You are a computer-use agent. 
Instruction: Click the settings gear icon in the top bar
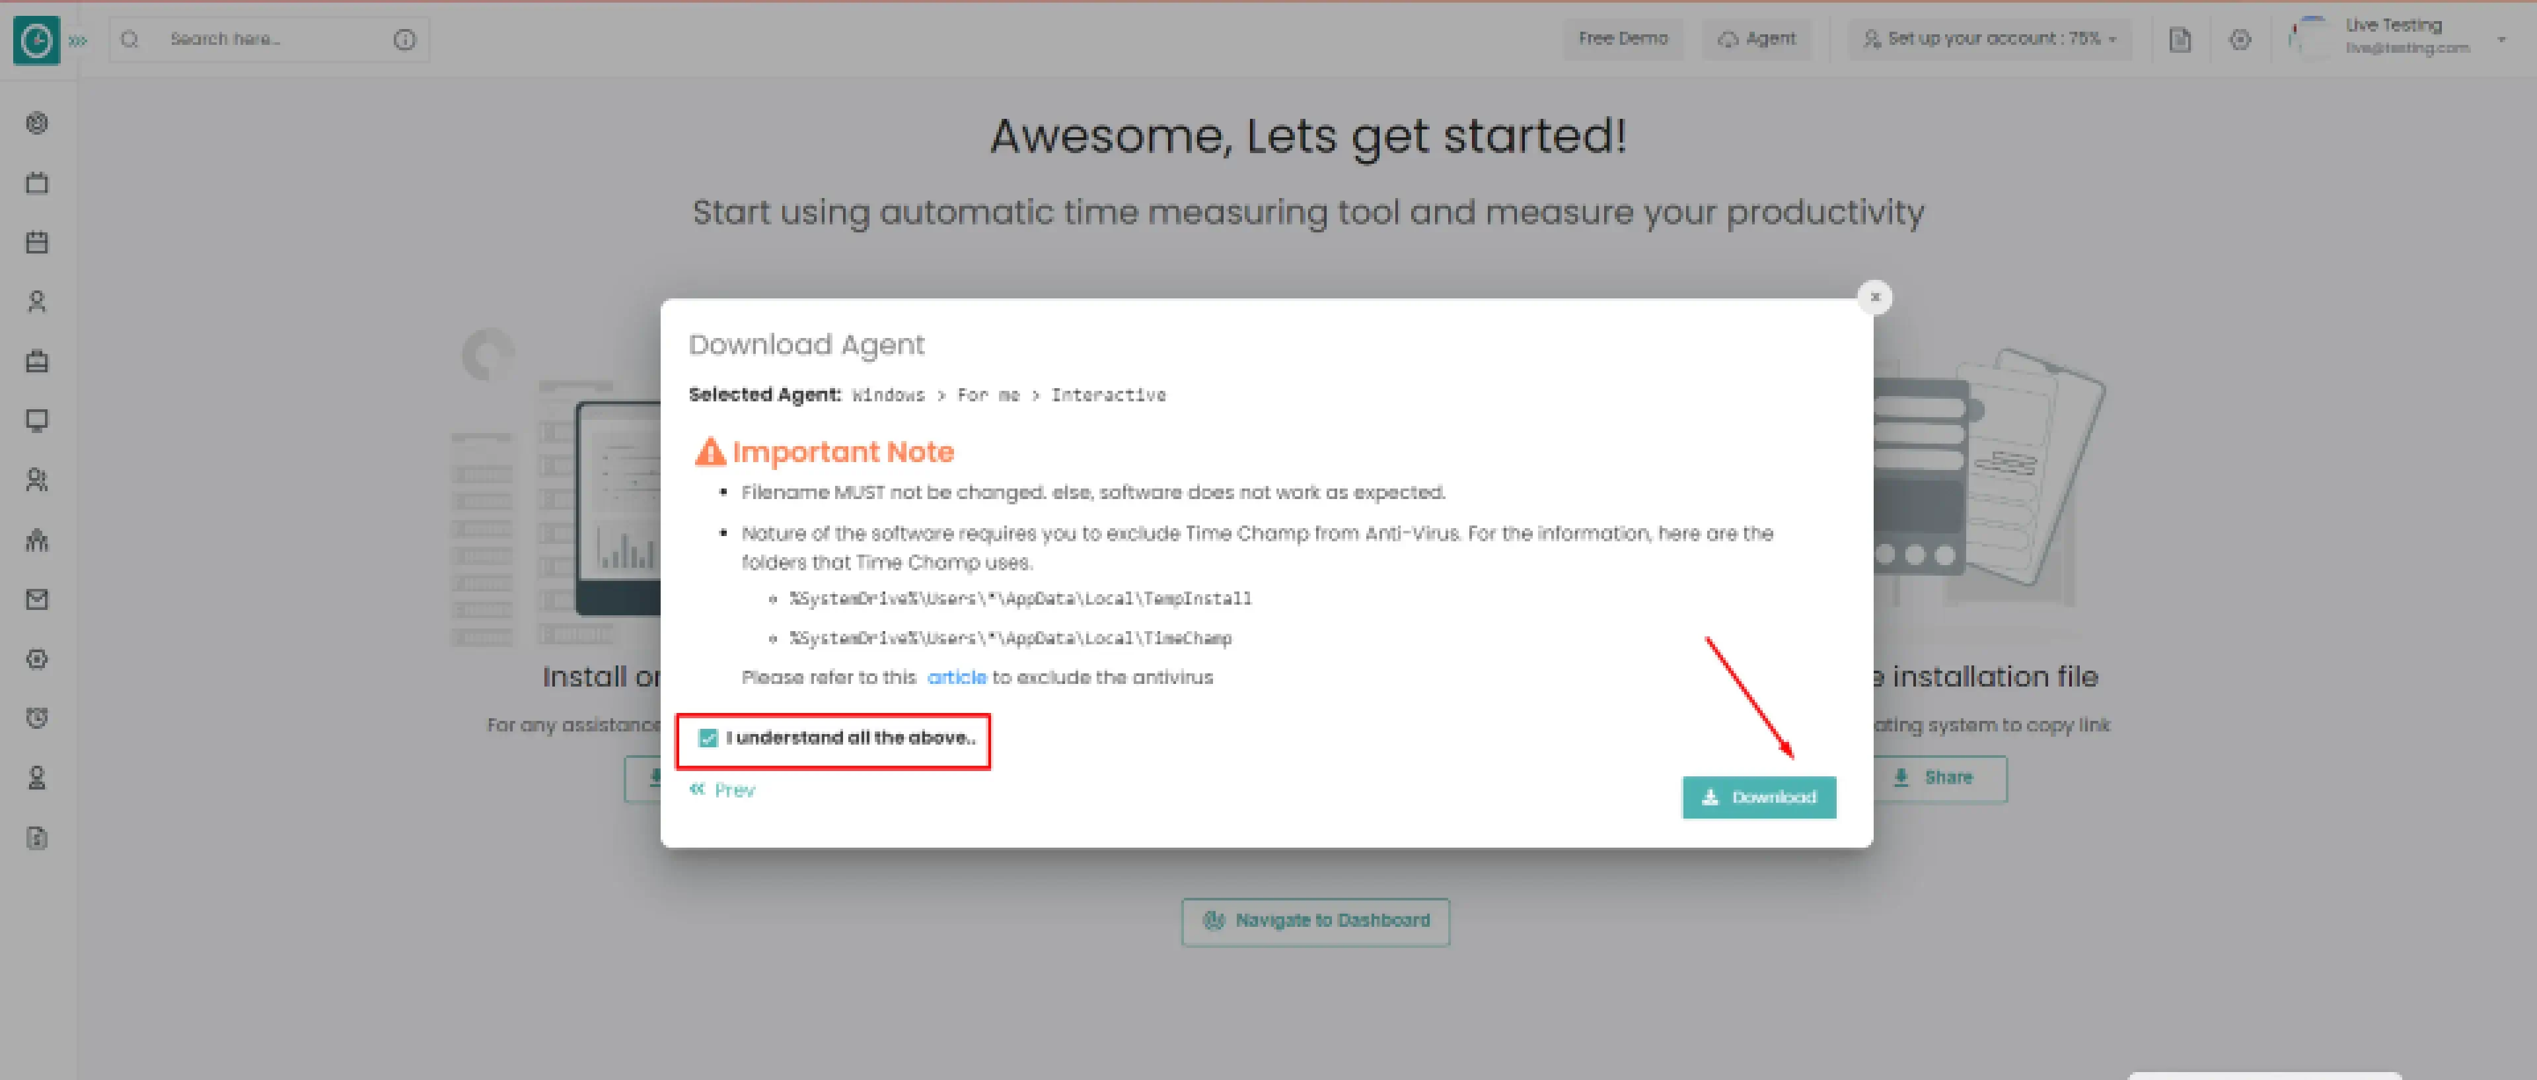(x=2240, y=40)
